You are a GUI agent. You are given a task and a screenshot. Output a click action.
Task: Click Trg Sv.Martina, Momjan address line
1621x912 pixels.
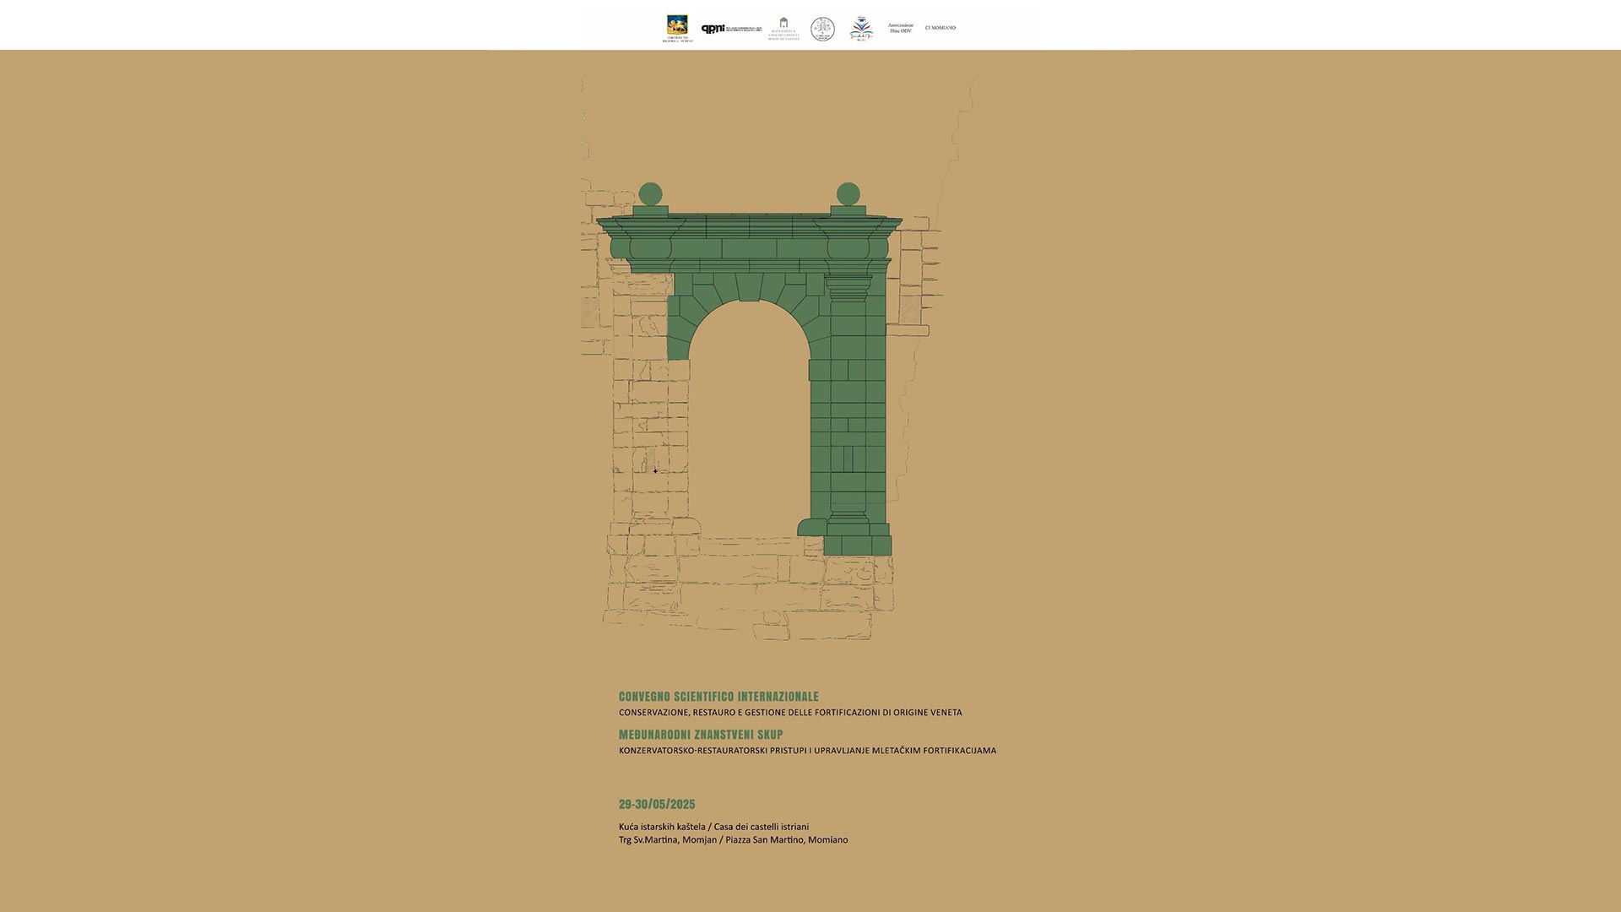[733, 839]
